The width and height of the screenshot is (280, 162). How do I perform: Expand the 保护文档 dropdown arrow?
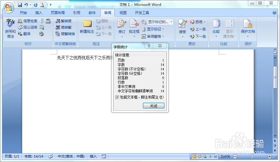[x=248, y=37]
